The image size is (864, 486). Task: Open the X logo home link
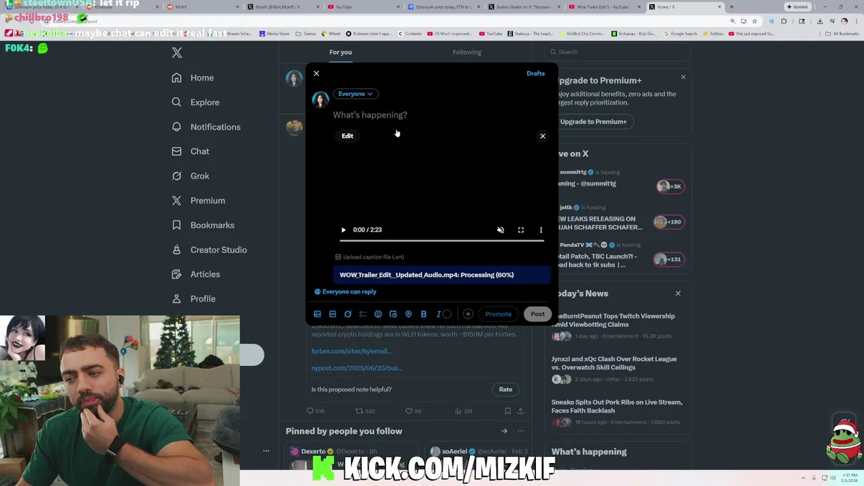(177, 53)
